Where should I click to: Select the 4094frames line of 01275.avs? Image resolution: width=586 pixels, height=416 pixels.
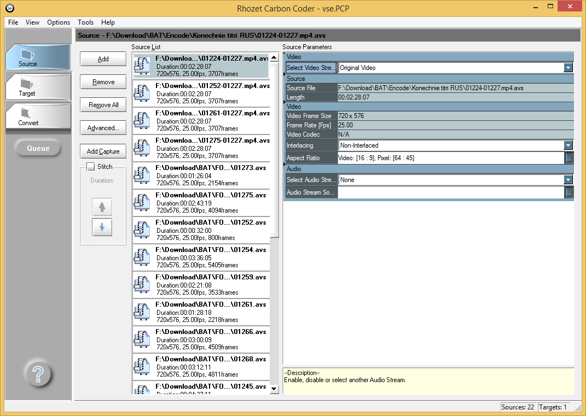(x=198, y=210)
